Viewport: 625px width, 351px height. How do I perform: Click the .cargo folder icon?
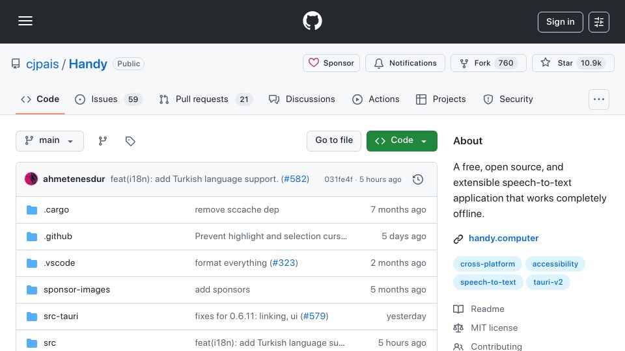[32, 210]
